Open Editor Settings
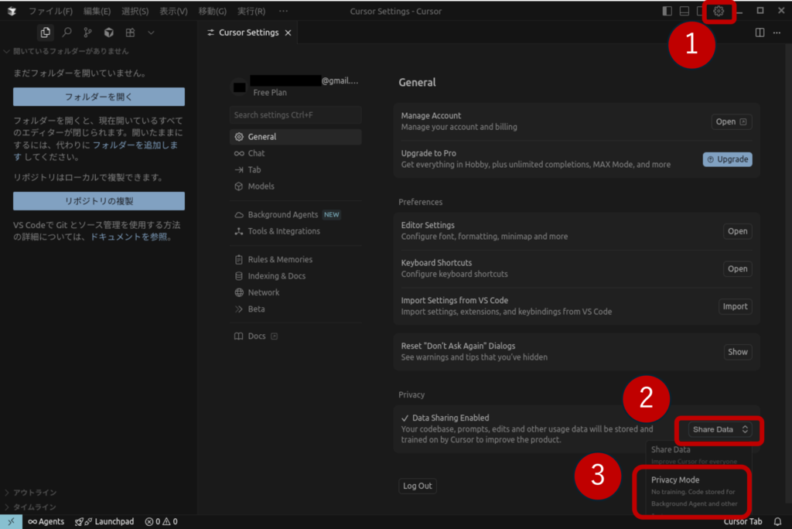The width and height of the screenshot is (792, 529). [737, 231]
